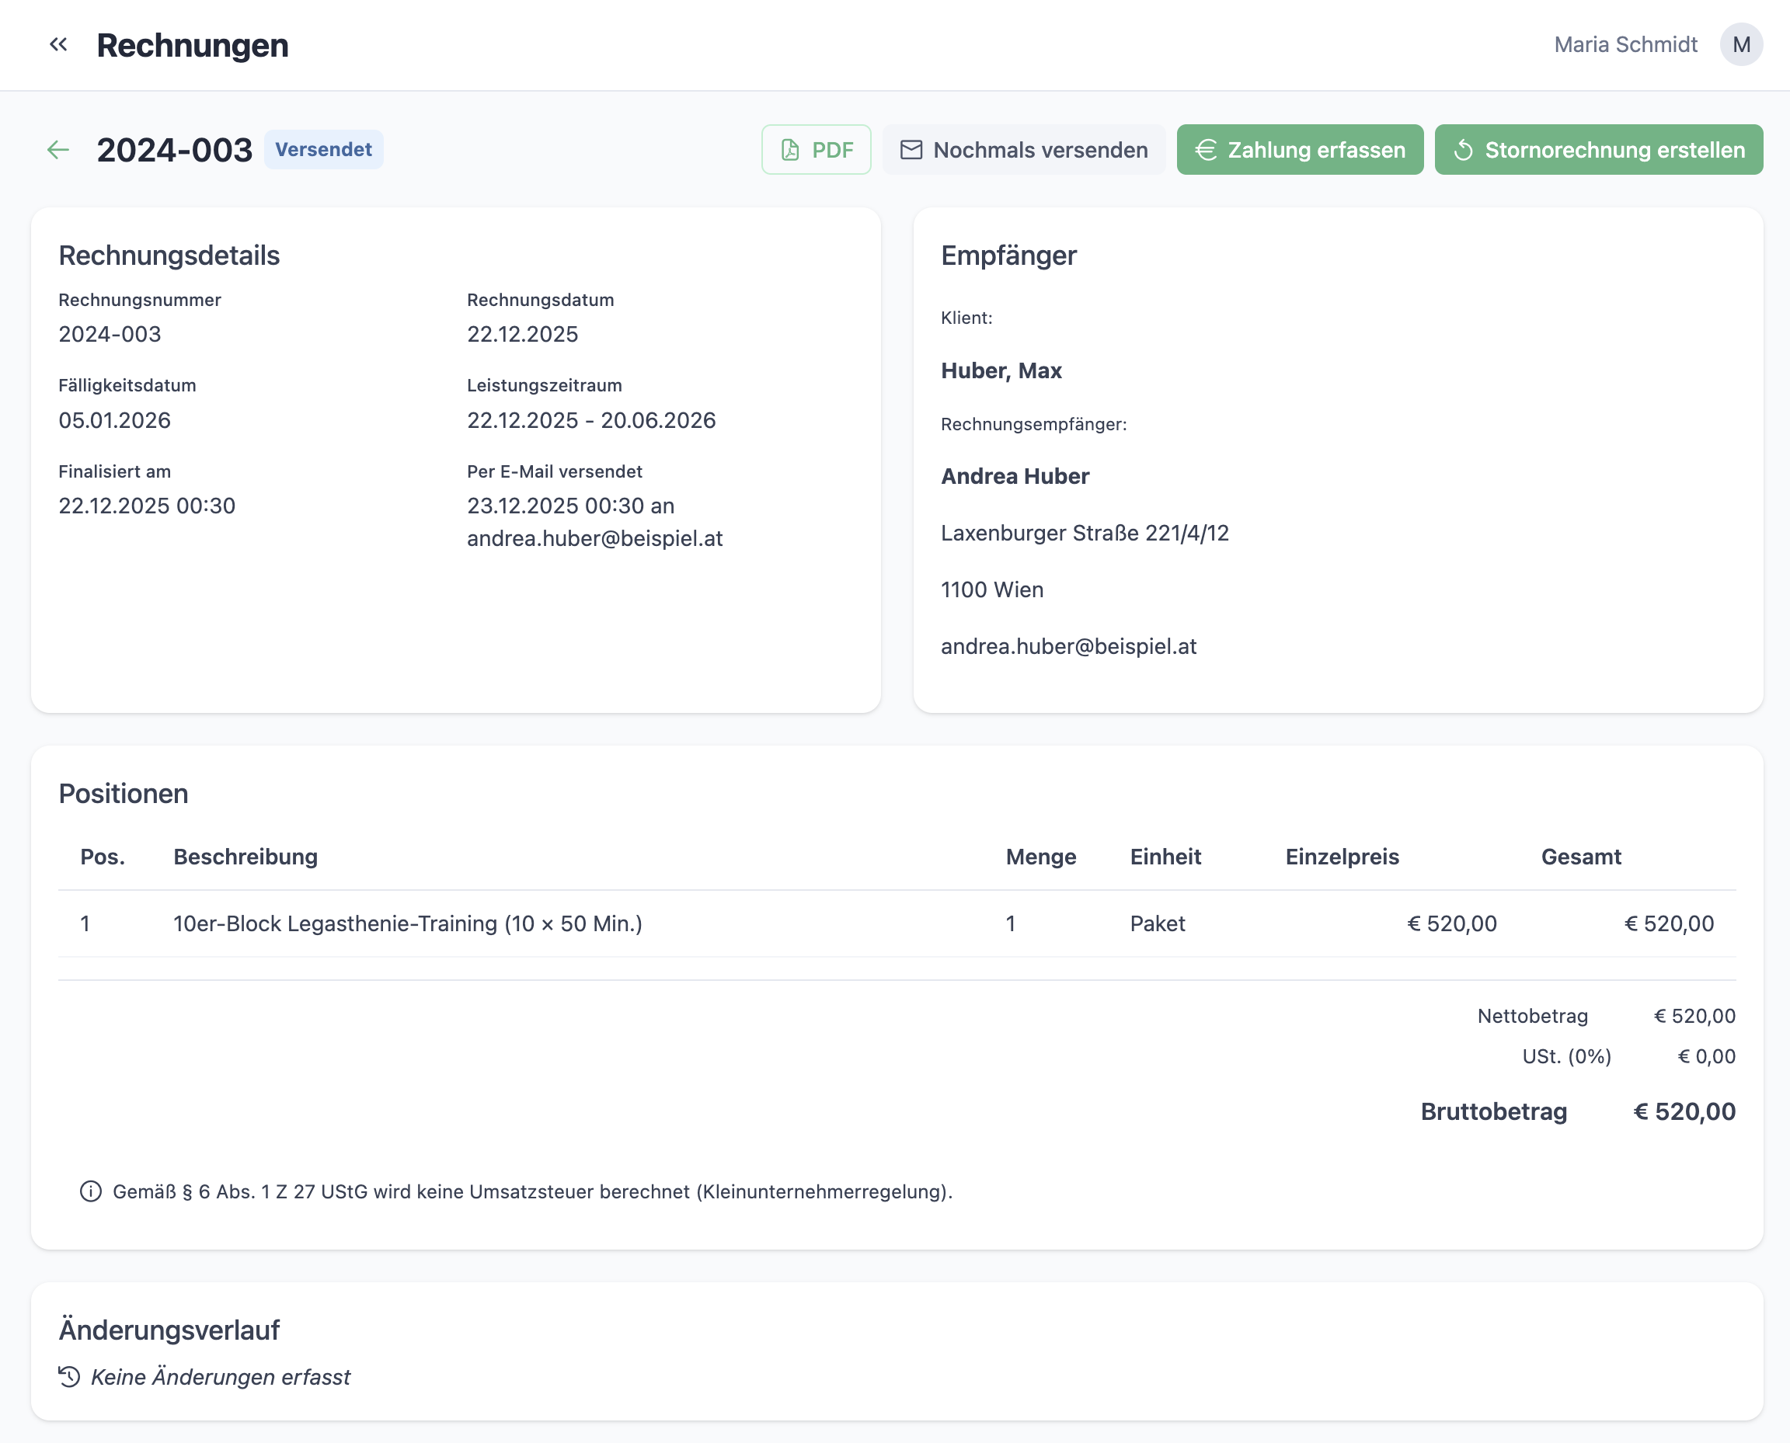Click andrea.huber@beispiel.at in Empfänger card
This screenshot has height=1443, width=1790.
pyautogui.click(x=1068, y=647)
